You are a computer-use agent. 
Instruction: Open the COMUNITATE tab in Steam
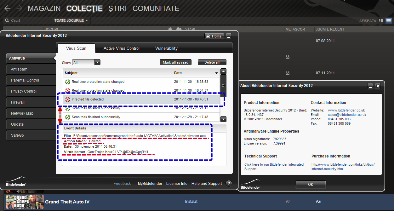click(156, 9)
